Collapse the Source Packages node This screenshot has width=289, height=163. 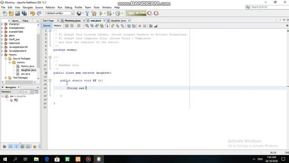tap(6, 58)
